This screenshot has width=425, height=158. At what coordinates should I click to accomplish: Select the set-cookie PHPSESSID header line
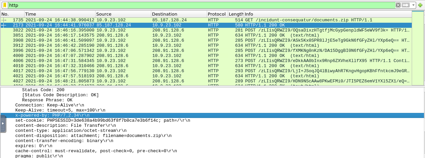[213, 120]
